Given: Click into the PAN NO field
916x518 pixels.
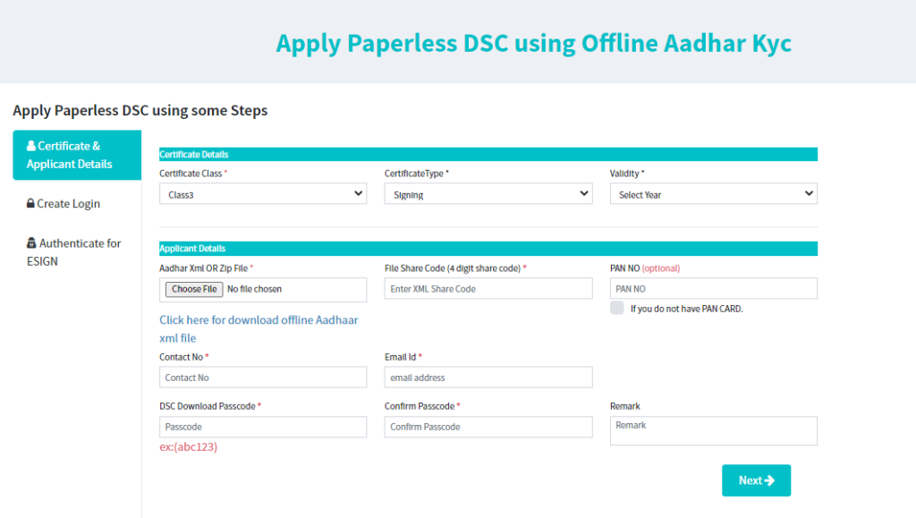Looking at the screenshot, I should (713, 288).
